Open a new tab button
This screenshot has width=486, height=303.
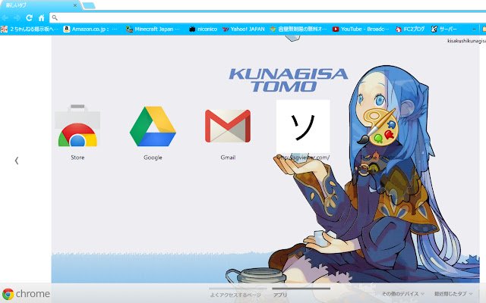(89, 5)
